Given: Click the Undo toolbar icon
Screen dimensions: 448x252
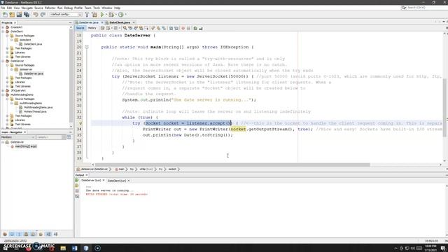Looking at the screenshot, I should [x=36, y=14].
